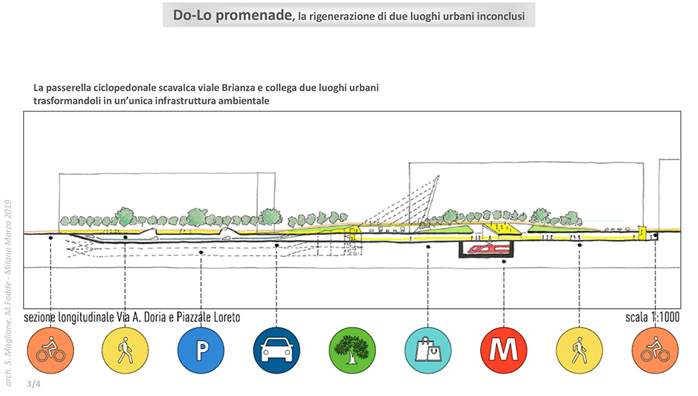Click the '3/4' page number

coord(34,383)
